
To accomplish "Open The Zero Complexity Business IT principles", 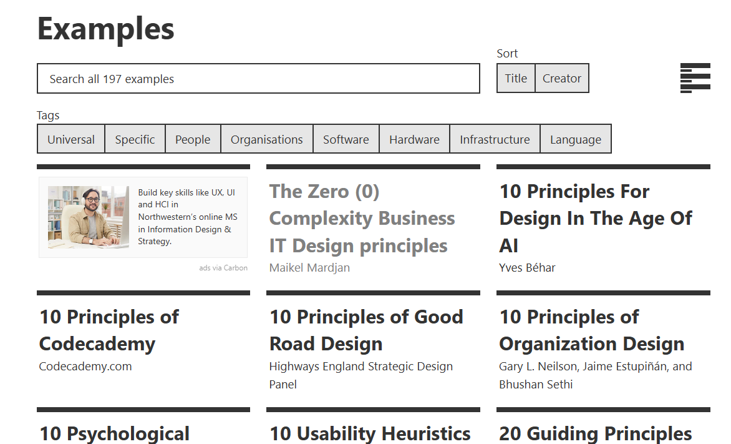I will point(362,219).
